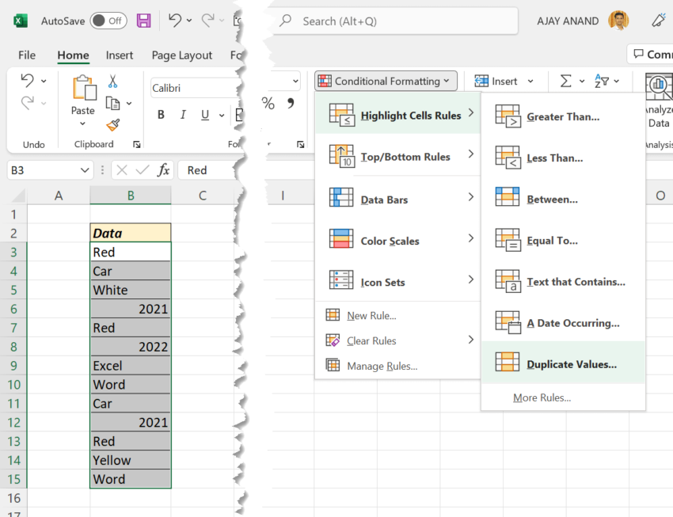Open the Calibri font dropdown
Screen dimensions: 673x517
(295, 80)
